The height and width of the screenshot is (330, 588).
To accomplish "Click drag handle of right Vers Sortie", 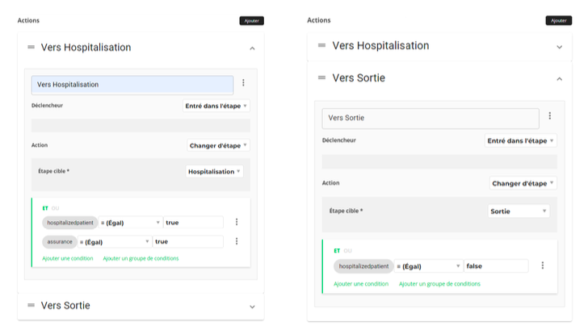I will (321, 77).
